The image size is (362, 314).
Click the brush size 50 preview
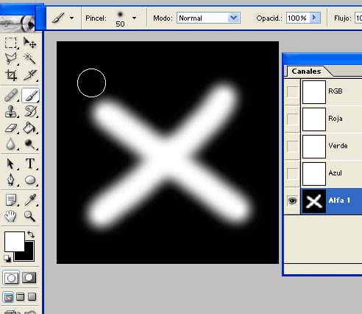(x=120, y=19)
